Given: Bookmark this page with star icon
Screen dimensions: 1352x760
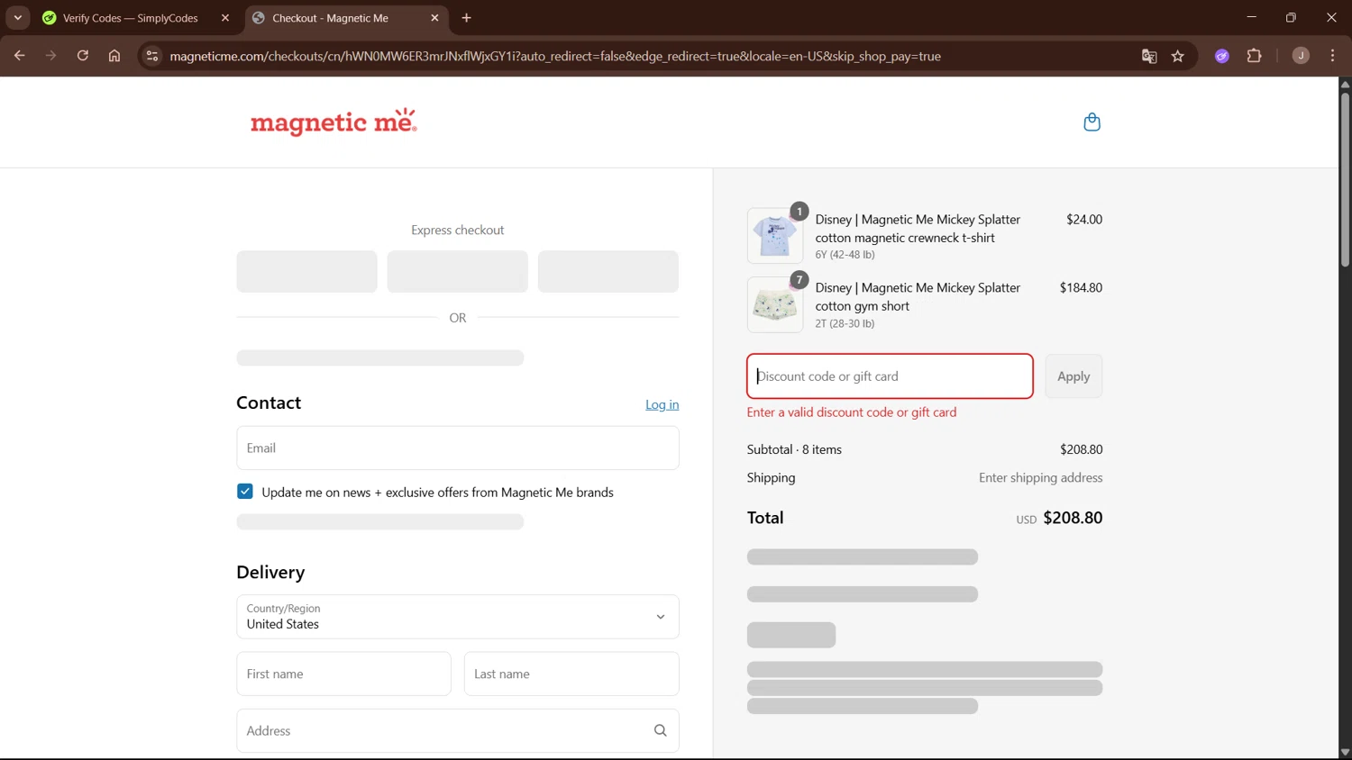Looking at the screenshot, I should point(1178,56).
